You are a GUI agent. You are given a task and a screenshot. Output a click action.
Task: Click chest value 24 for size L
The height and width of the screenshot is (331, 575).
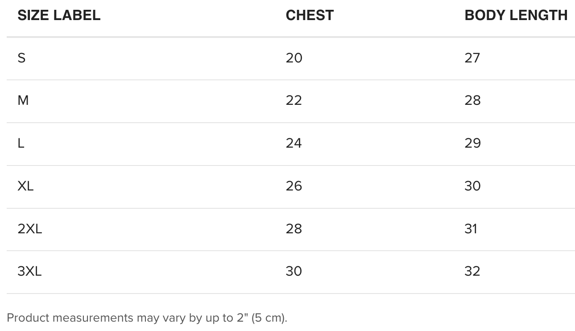294,143
